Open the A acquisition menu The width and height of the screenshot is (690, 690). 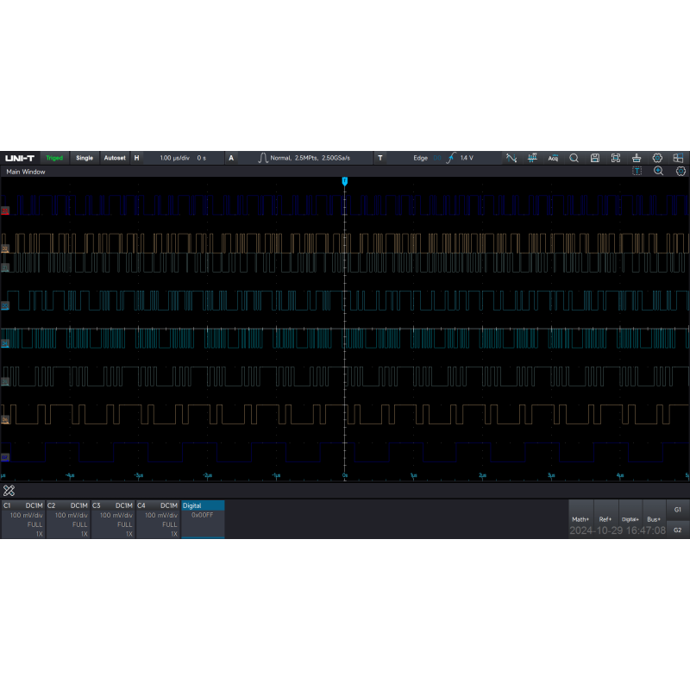click(231, 158)
